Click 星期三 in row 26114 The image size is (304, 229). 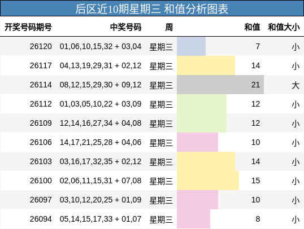[161, 85]
